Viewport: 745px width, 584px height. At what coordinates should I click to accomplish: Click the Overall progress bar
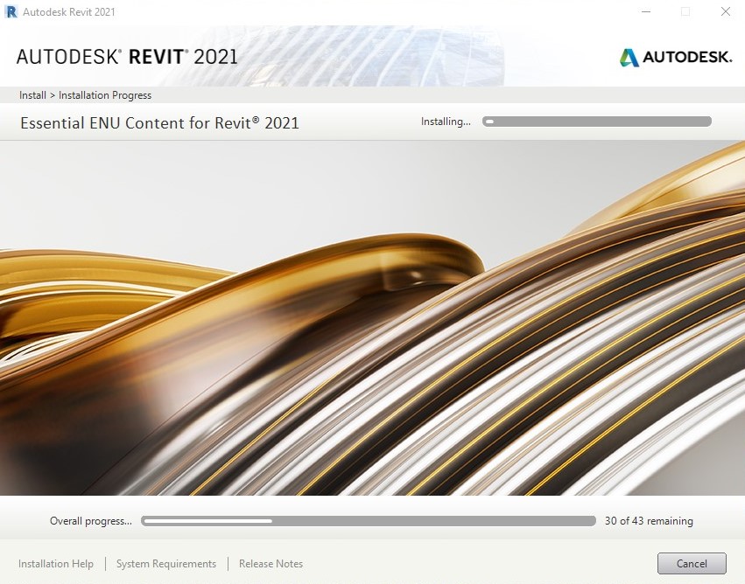(x=368, y=521)
